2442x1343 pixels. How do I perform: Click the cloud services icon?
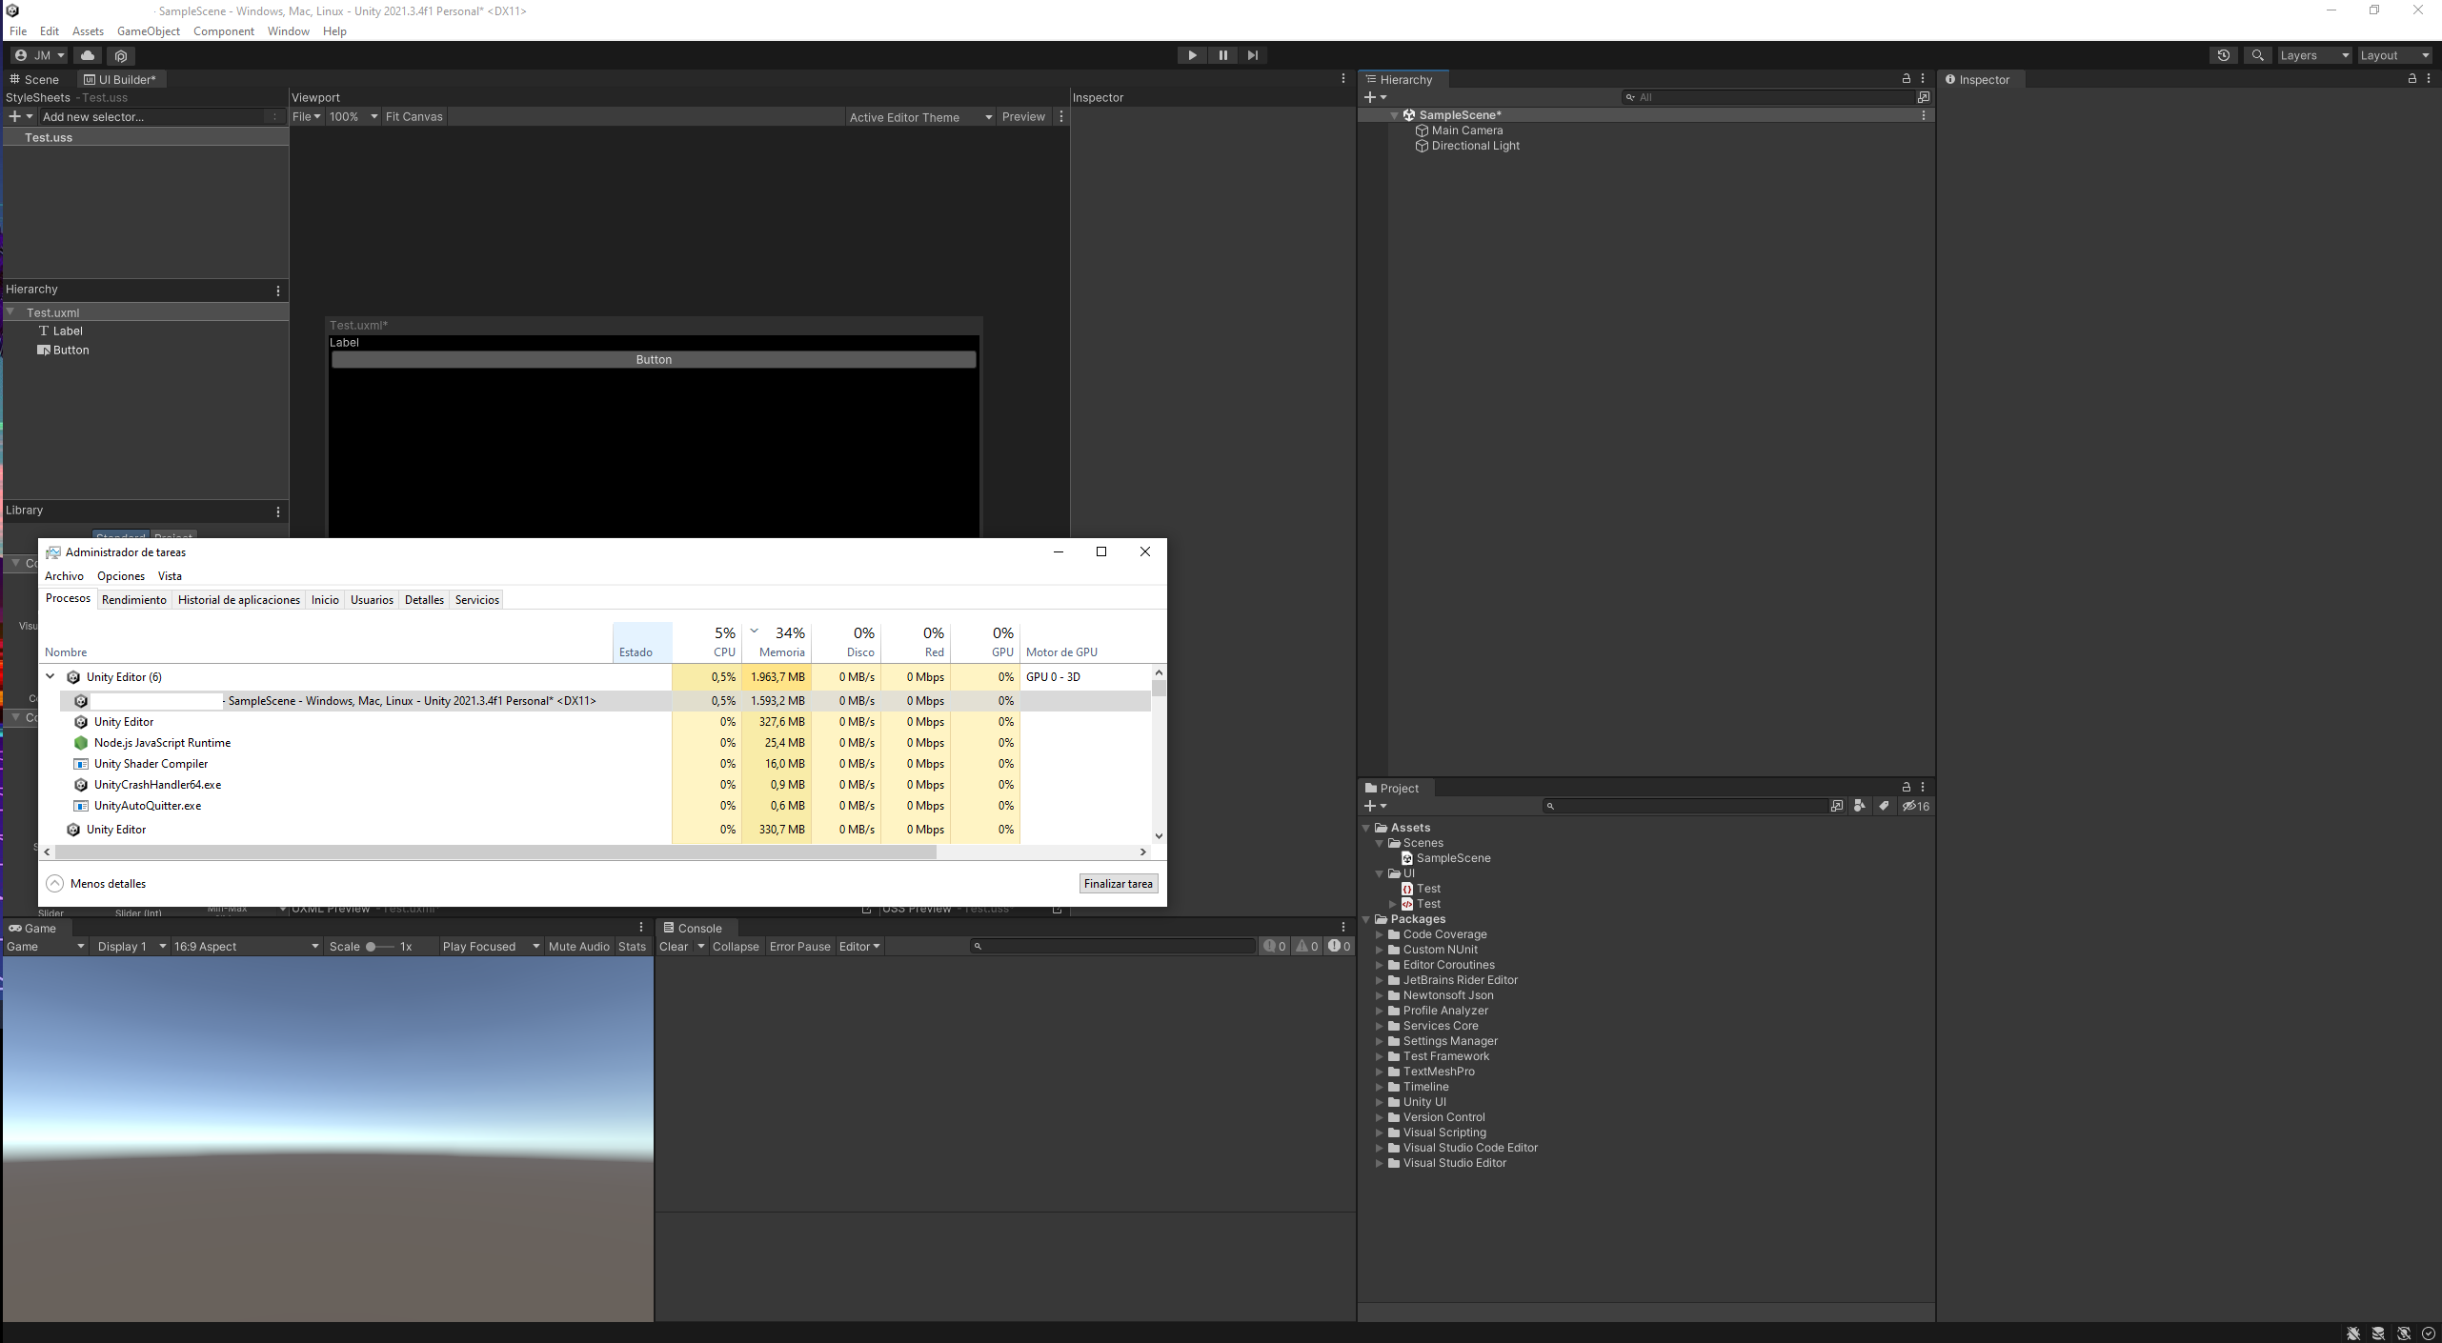(88, 55)
